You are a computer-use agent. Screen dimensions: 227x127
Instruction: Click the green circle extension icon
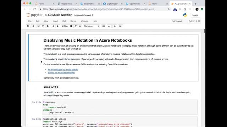[x=202, y=9]
